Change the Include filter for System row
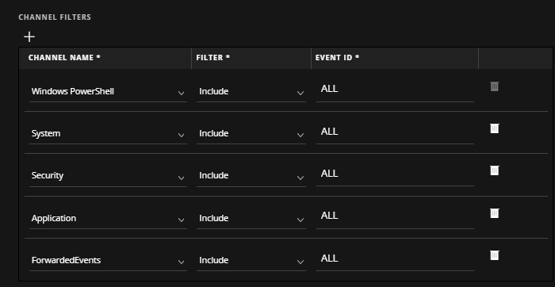The width and height of the screenshot is (555, 287). [x=251, y=134]
